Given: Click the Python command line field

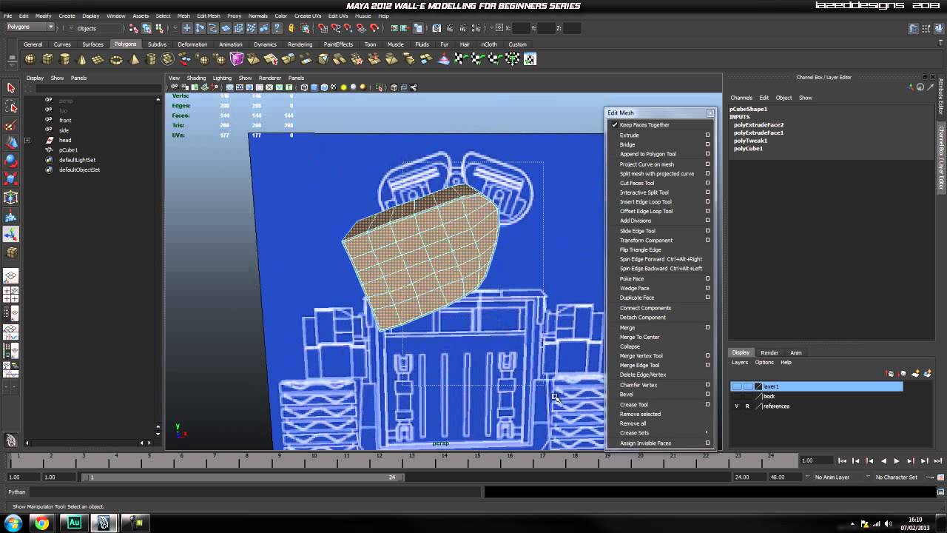Looking at the screenshot, I should [256, 492].
